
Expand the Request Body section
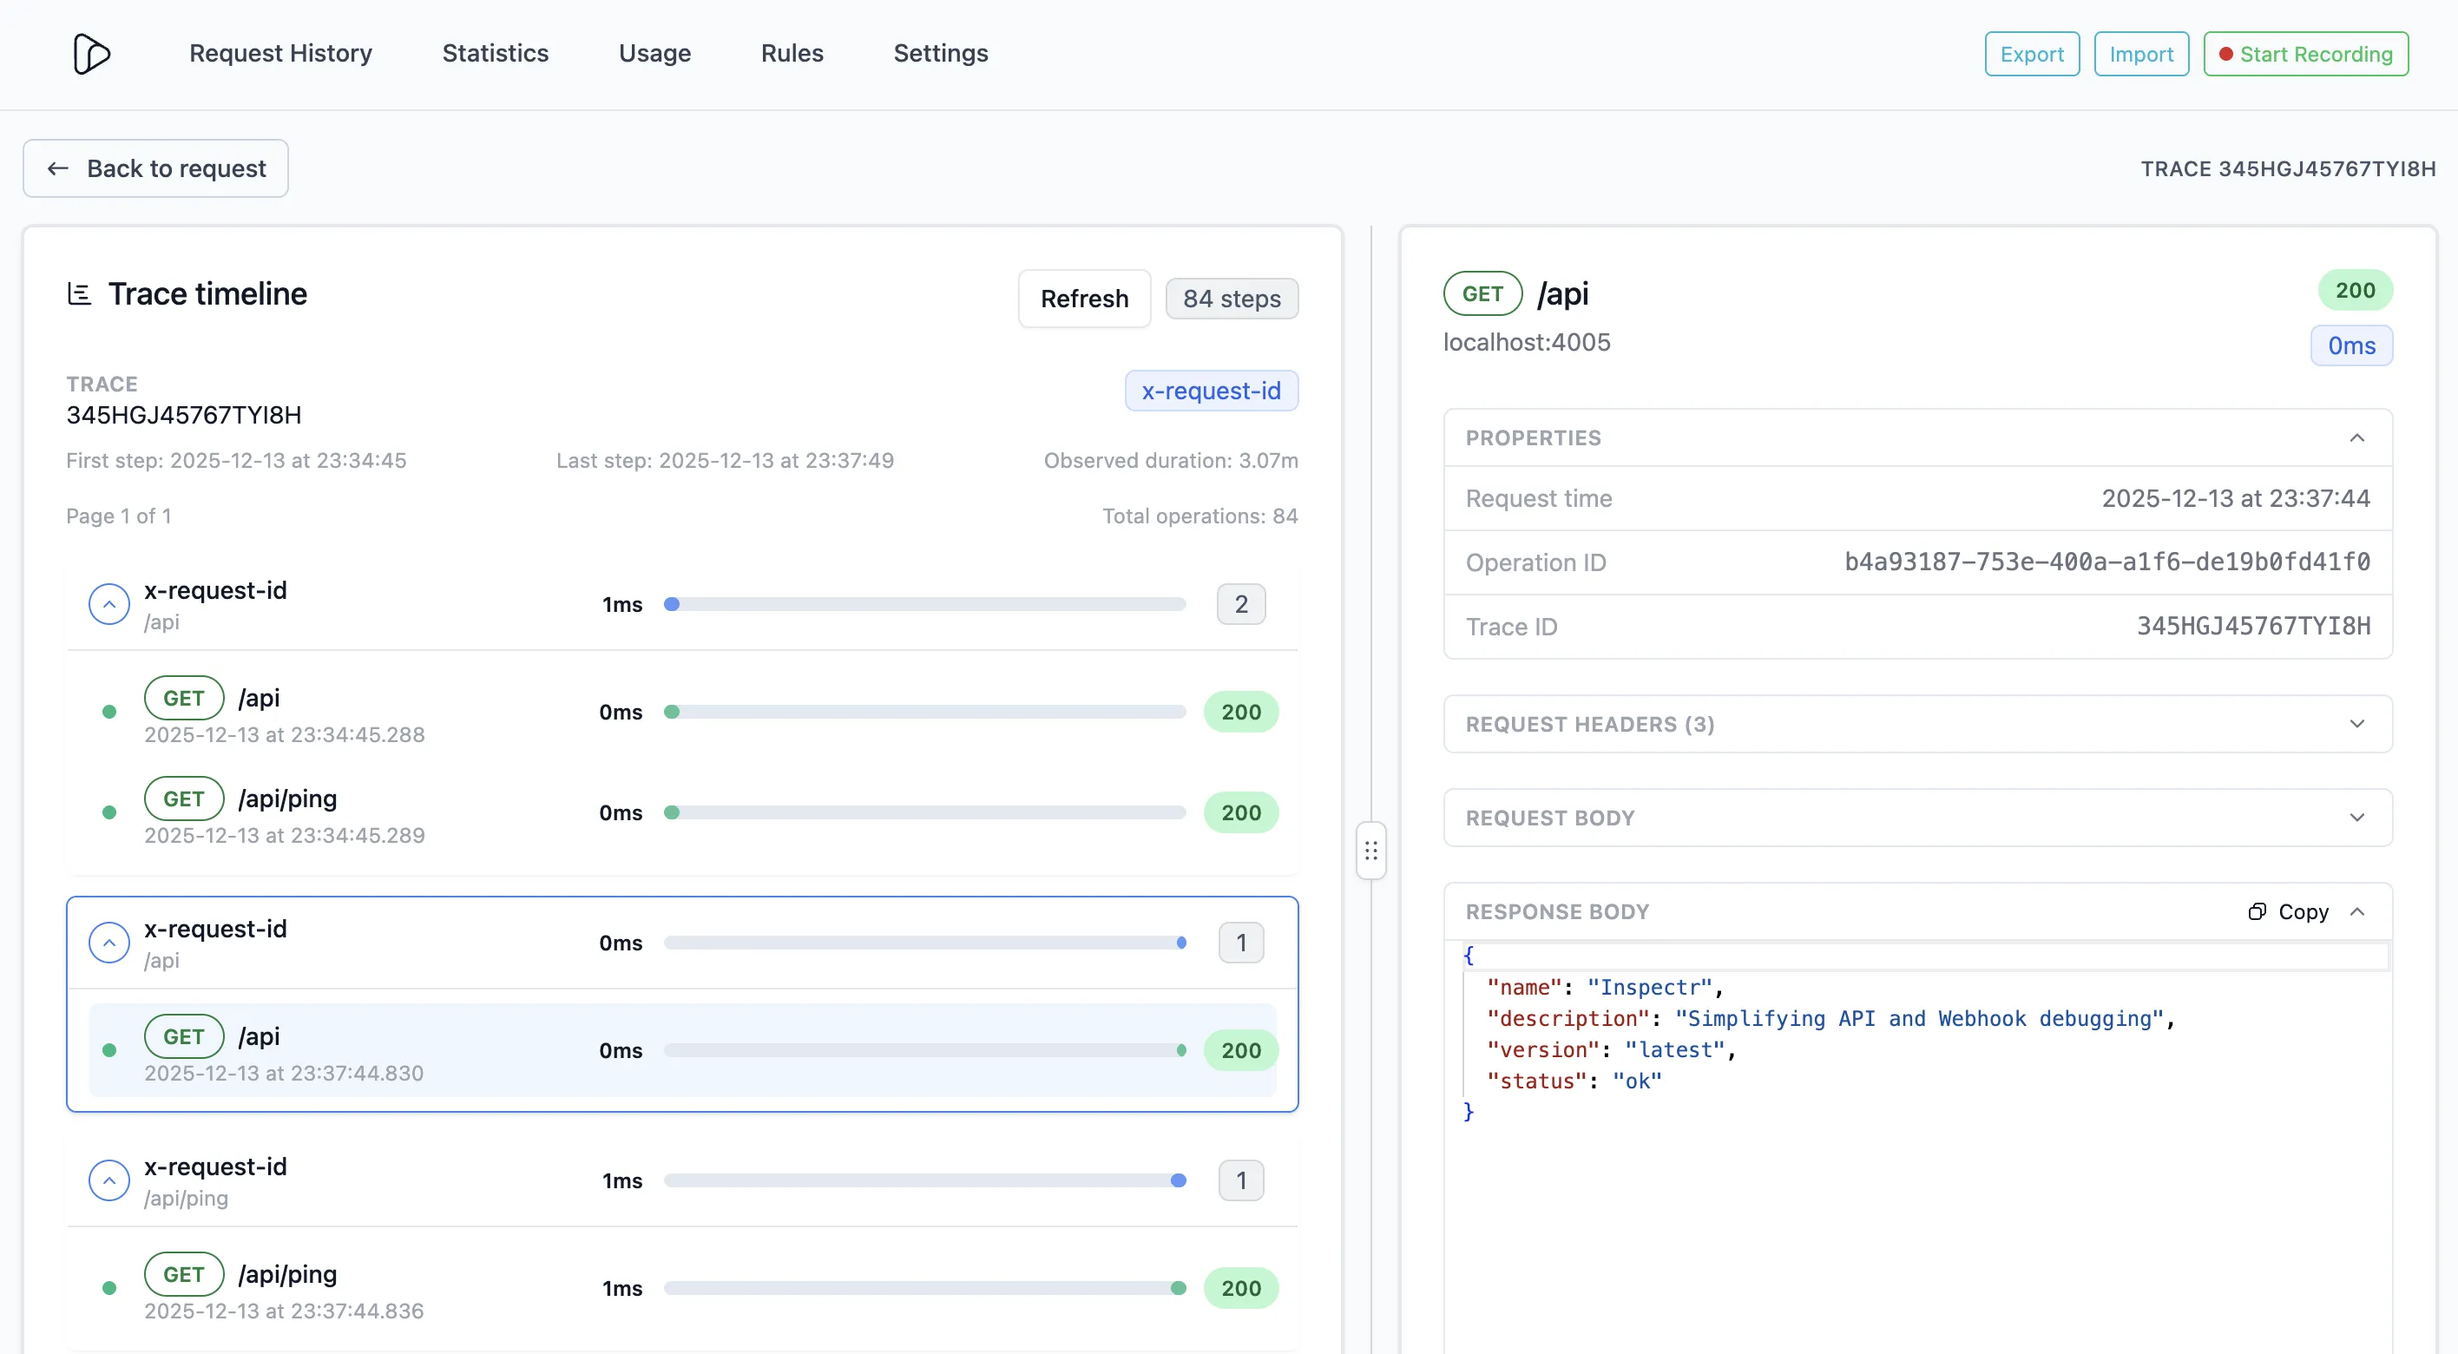[x=2356, y=818]
